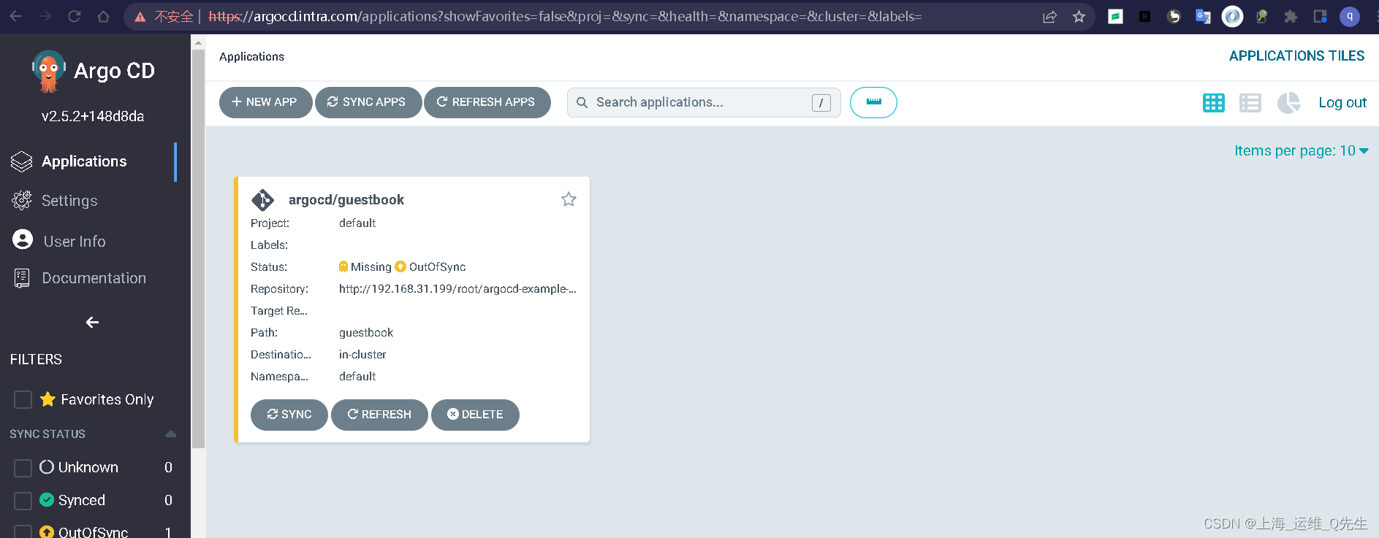This screenshot has height=538, width=1379.
Task: Click the version text v2.5.2+148d8da
Action: tap(93, 116)
